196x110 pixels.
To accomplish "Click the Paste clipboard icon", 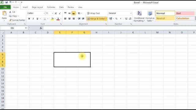I will [4, 13].
